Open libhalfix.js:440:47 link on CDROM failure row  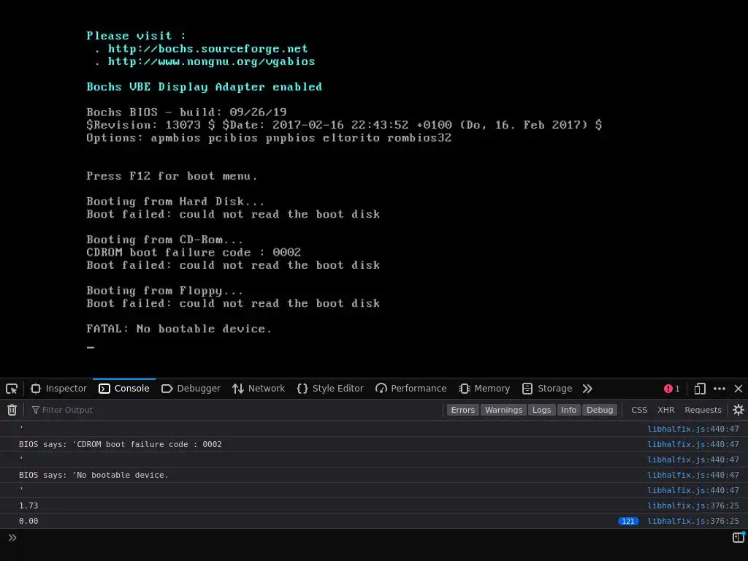click(x=692, y=444)
